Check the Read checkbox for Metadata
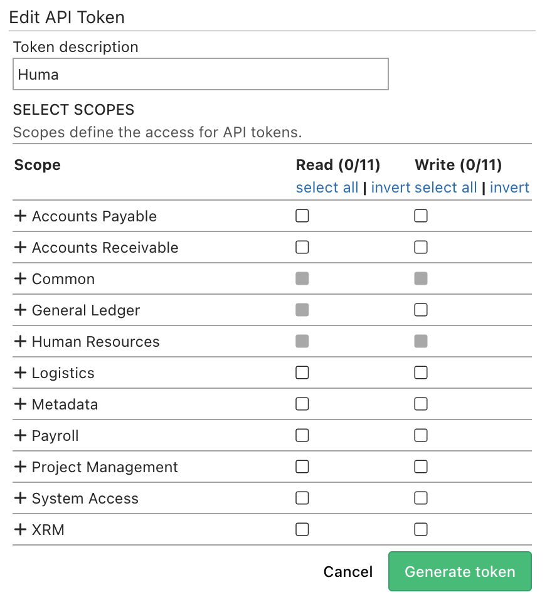Viewport: 552px width, 602px height. [302, 404]
